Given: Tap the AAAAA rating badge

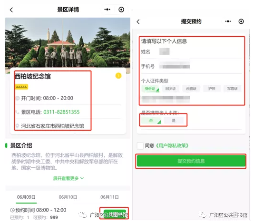Looking at the screenshot, I should click(21, 87).
